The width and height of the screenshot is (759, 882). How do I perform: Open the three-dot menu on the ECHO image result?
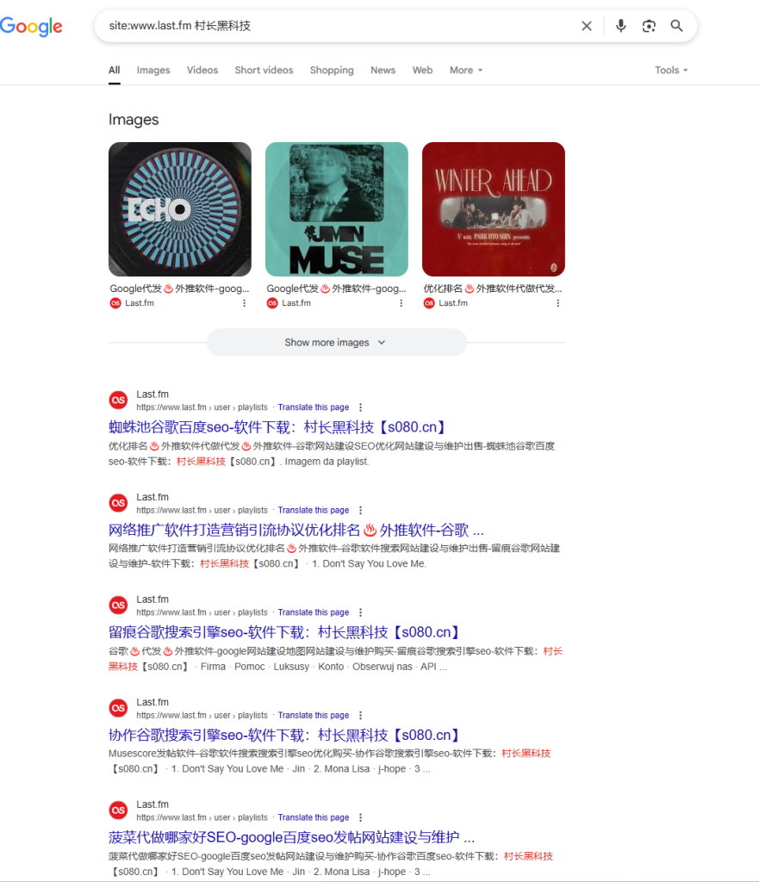click(x=245, y=302)
